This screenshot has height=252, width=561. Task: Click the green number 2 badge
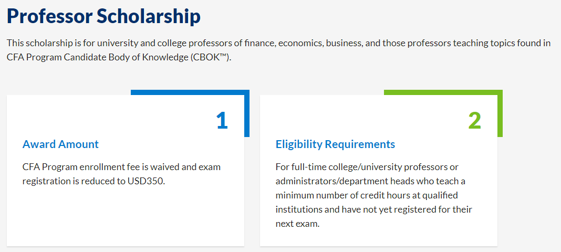(475, 120)
